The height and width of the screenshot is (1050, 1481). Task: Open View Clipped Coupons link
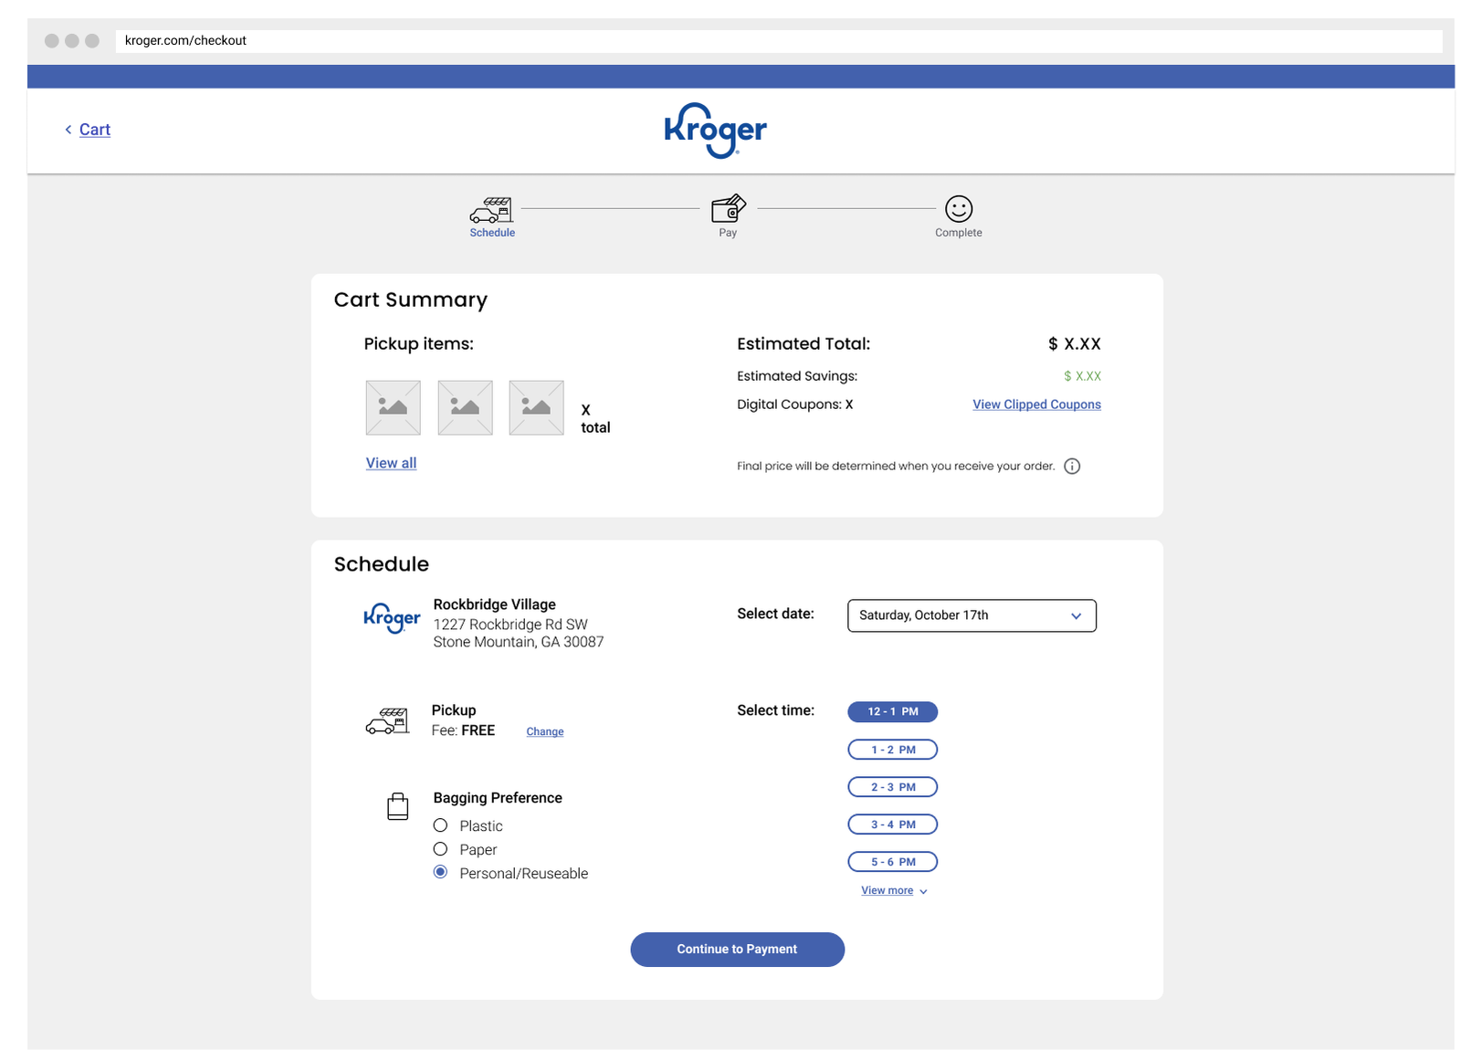click(x=1036, y=404)
